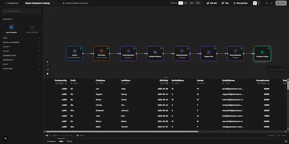Click the LastName column header

pyautogui.click(x=125, y=80)
